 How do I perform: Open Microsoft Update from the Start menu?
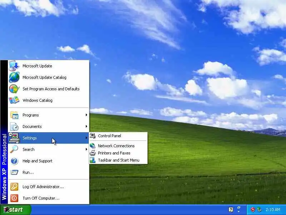(x=49, y=66)
